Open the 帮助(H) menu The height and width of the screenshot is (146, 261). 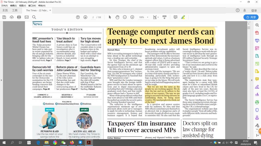coord(42,6)
